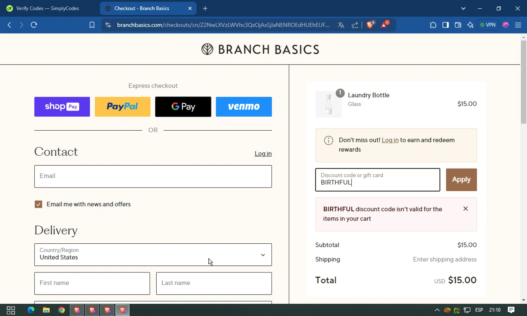Click the page vertical scrollbar
The image size is (527, 316).
point(523,81)
